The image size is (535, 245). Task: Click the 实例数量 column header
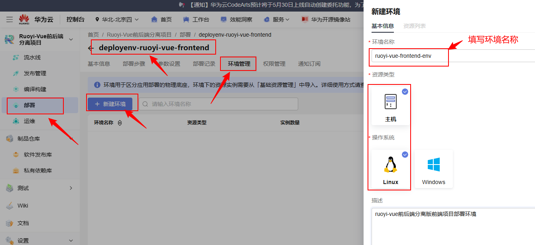click(x=290, y=123)
